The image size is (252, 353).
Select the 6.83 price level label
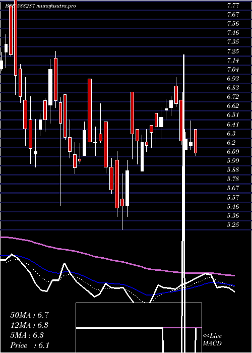point(233,88)
